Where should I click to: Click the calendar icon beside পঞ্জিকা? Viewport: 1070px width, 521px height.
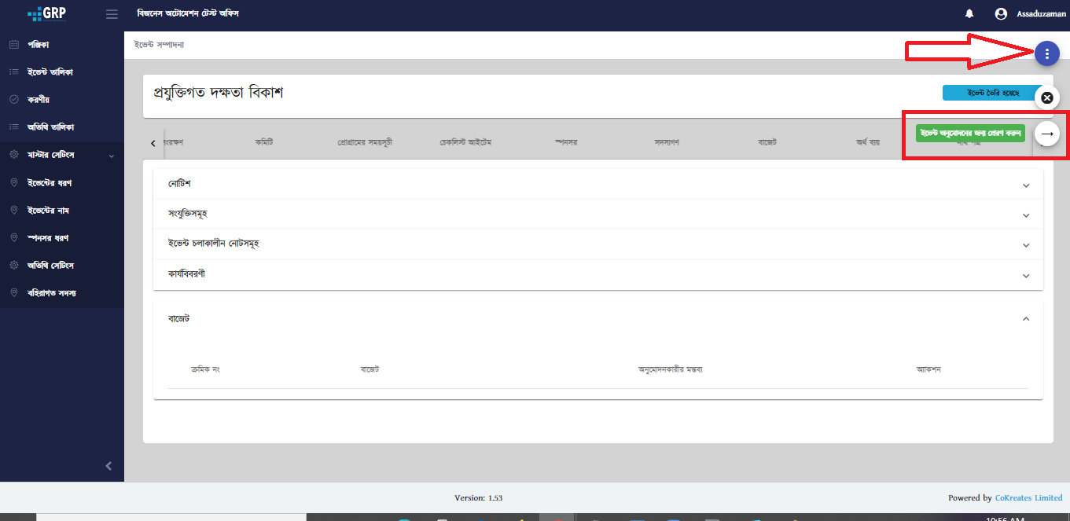click(13, 45)
